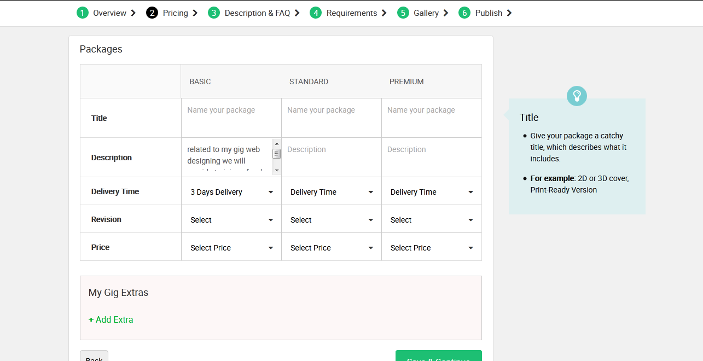Viewport: 703px width, 361px height.
Task: Expand Premium package Revision dropdown
Action: [x=432, y=220]
